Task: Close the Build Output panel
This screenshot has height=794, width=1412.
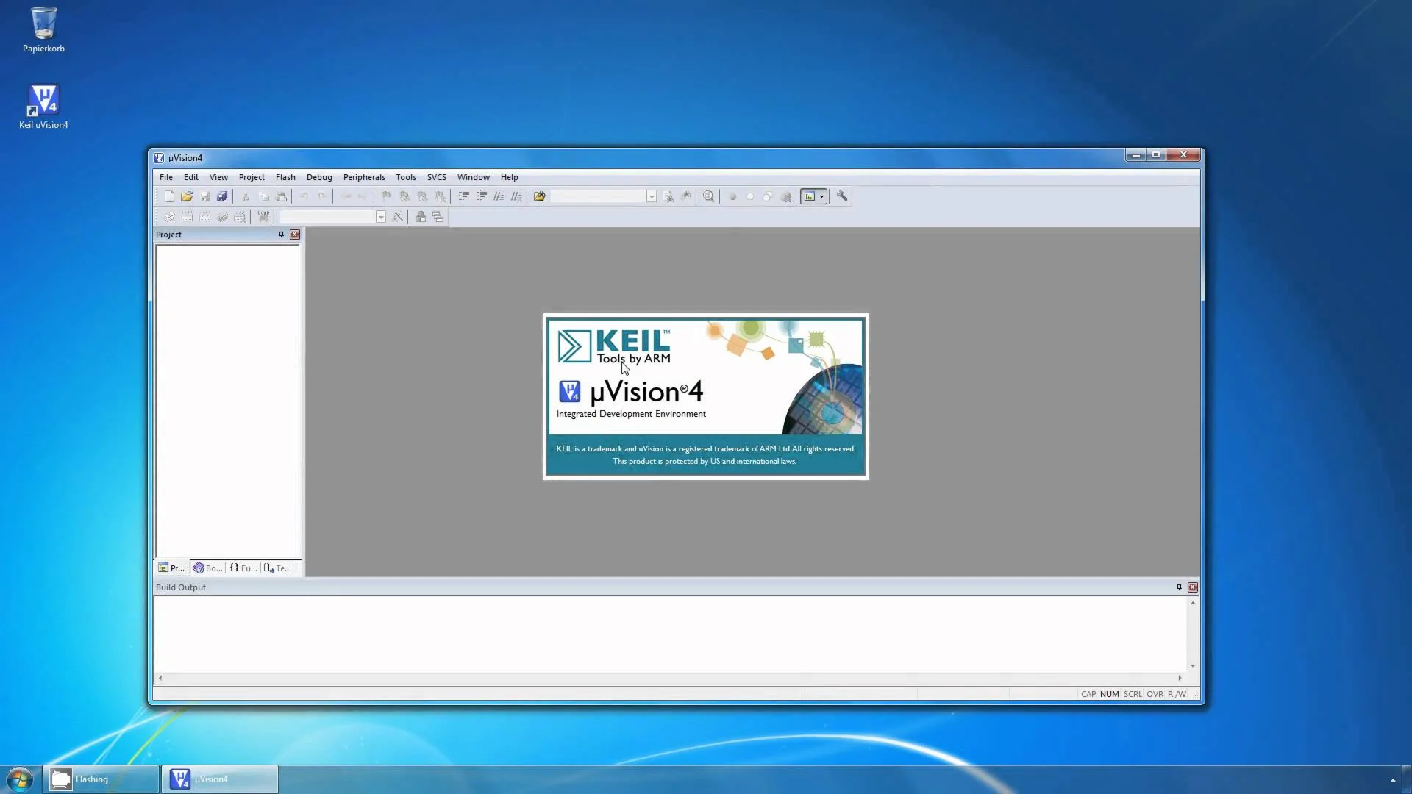Action: [1193, 587]
